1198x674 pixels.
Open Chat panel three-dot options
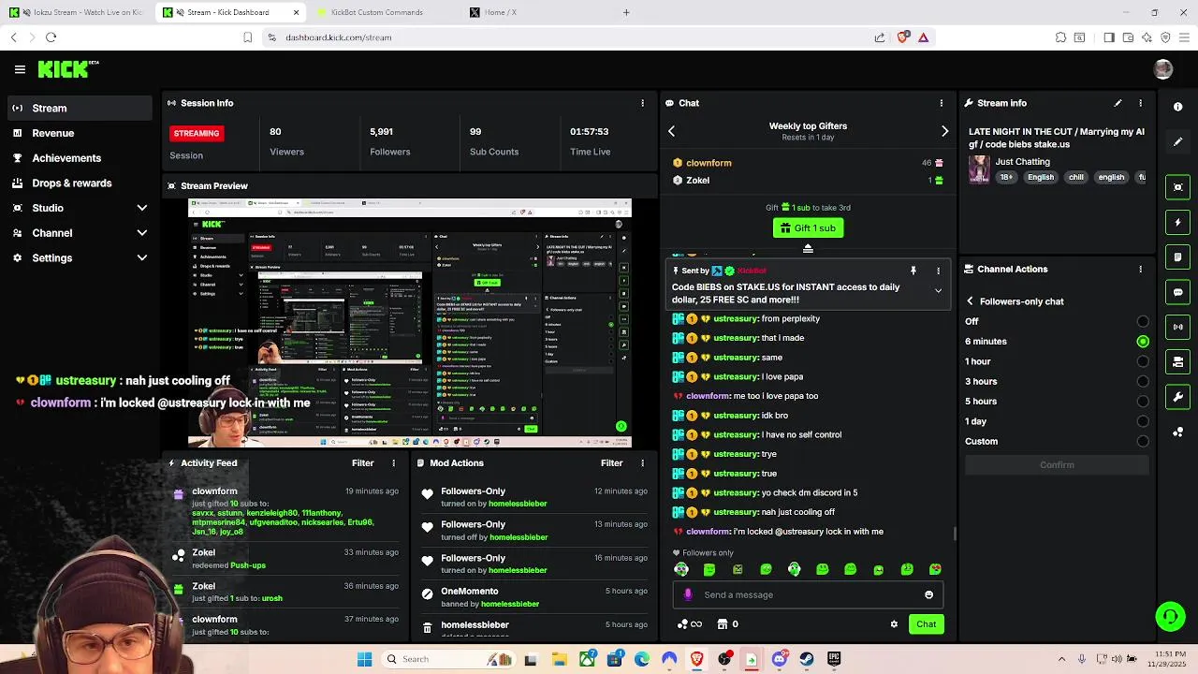click(942, 103)
